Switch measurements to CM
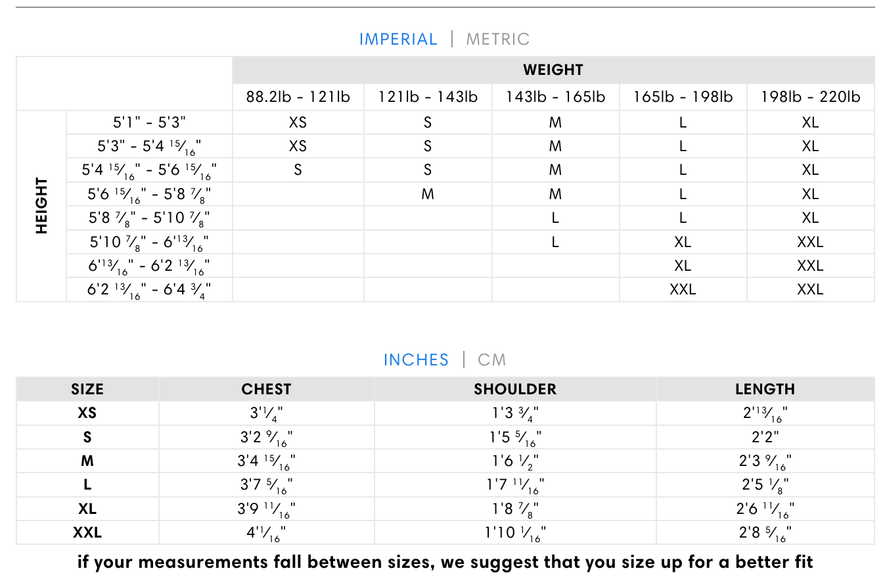887x577 pixels. pos(491,360)
